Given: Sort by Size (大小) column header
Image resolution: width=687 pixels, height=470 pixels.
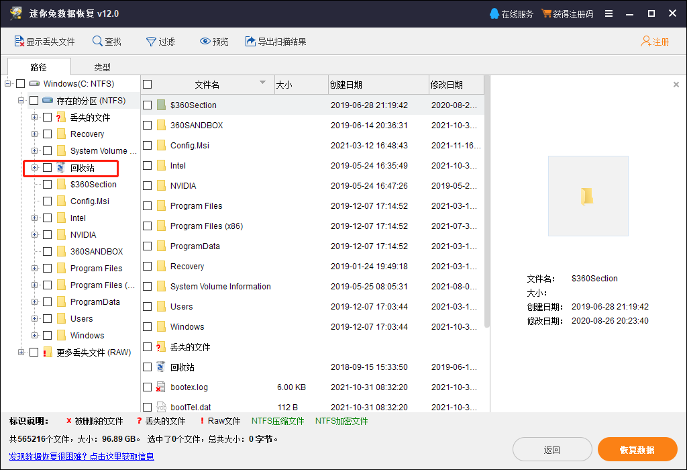Looking at the screenshot, I should pos(301,85).
